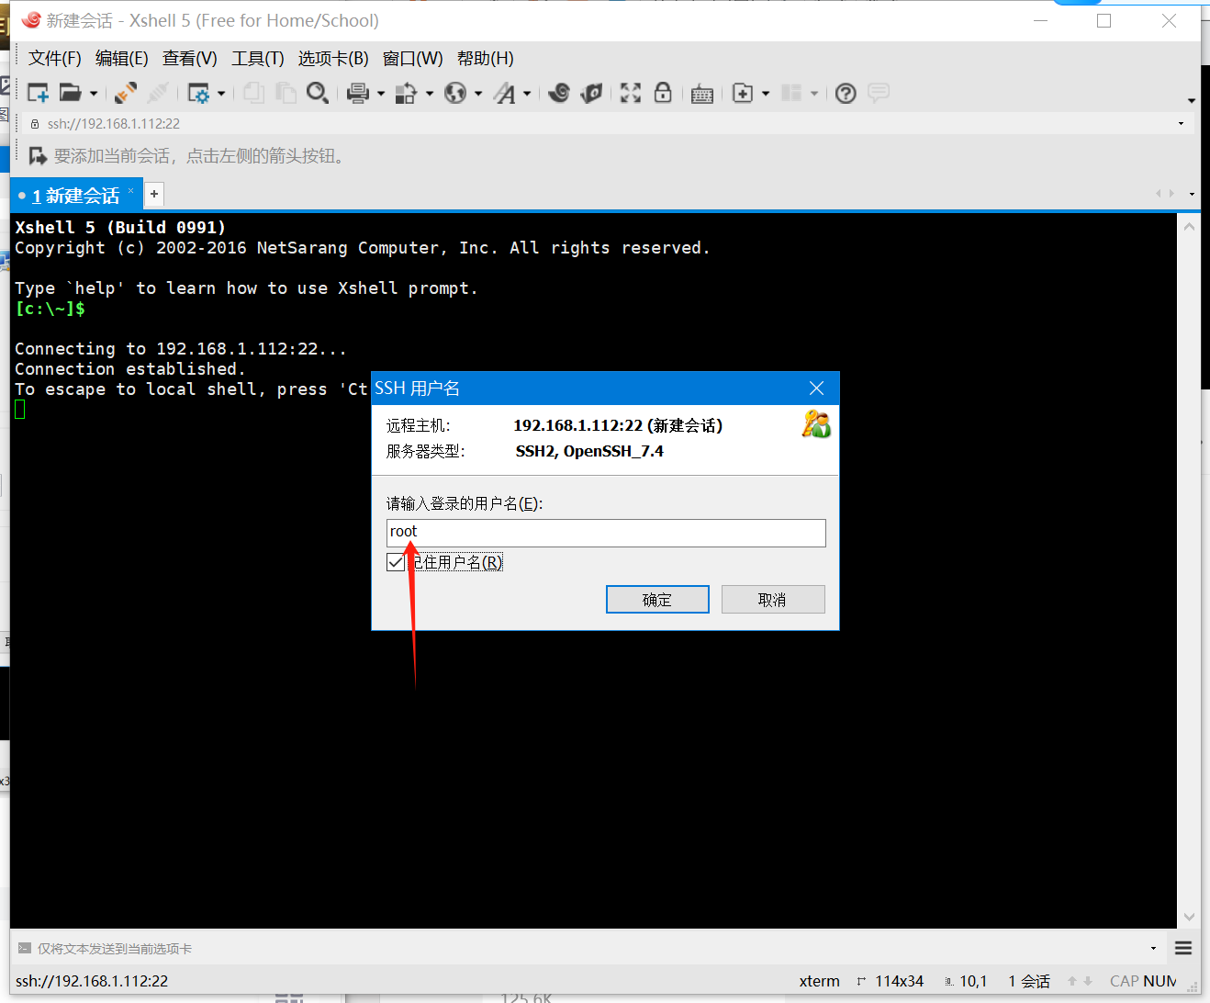Open Help using the question mark icon
The height and width of the screenshot is (1003, 1210).
pos(845,92)
